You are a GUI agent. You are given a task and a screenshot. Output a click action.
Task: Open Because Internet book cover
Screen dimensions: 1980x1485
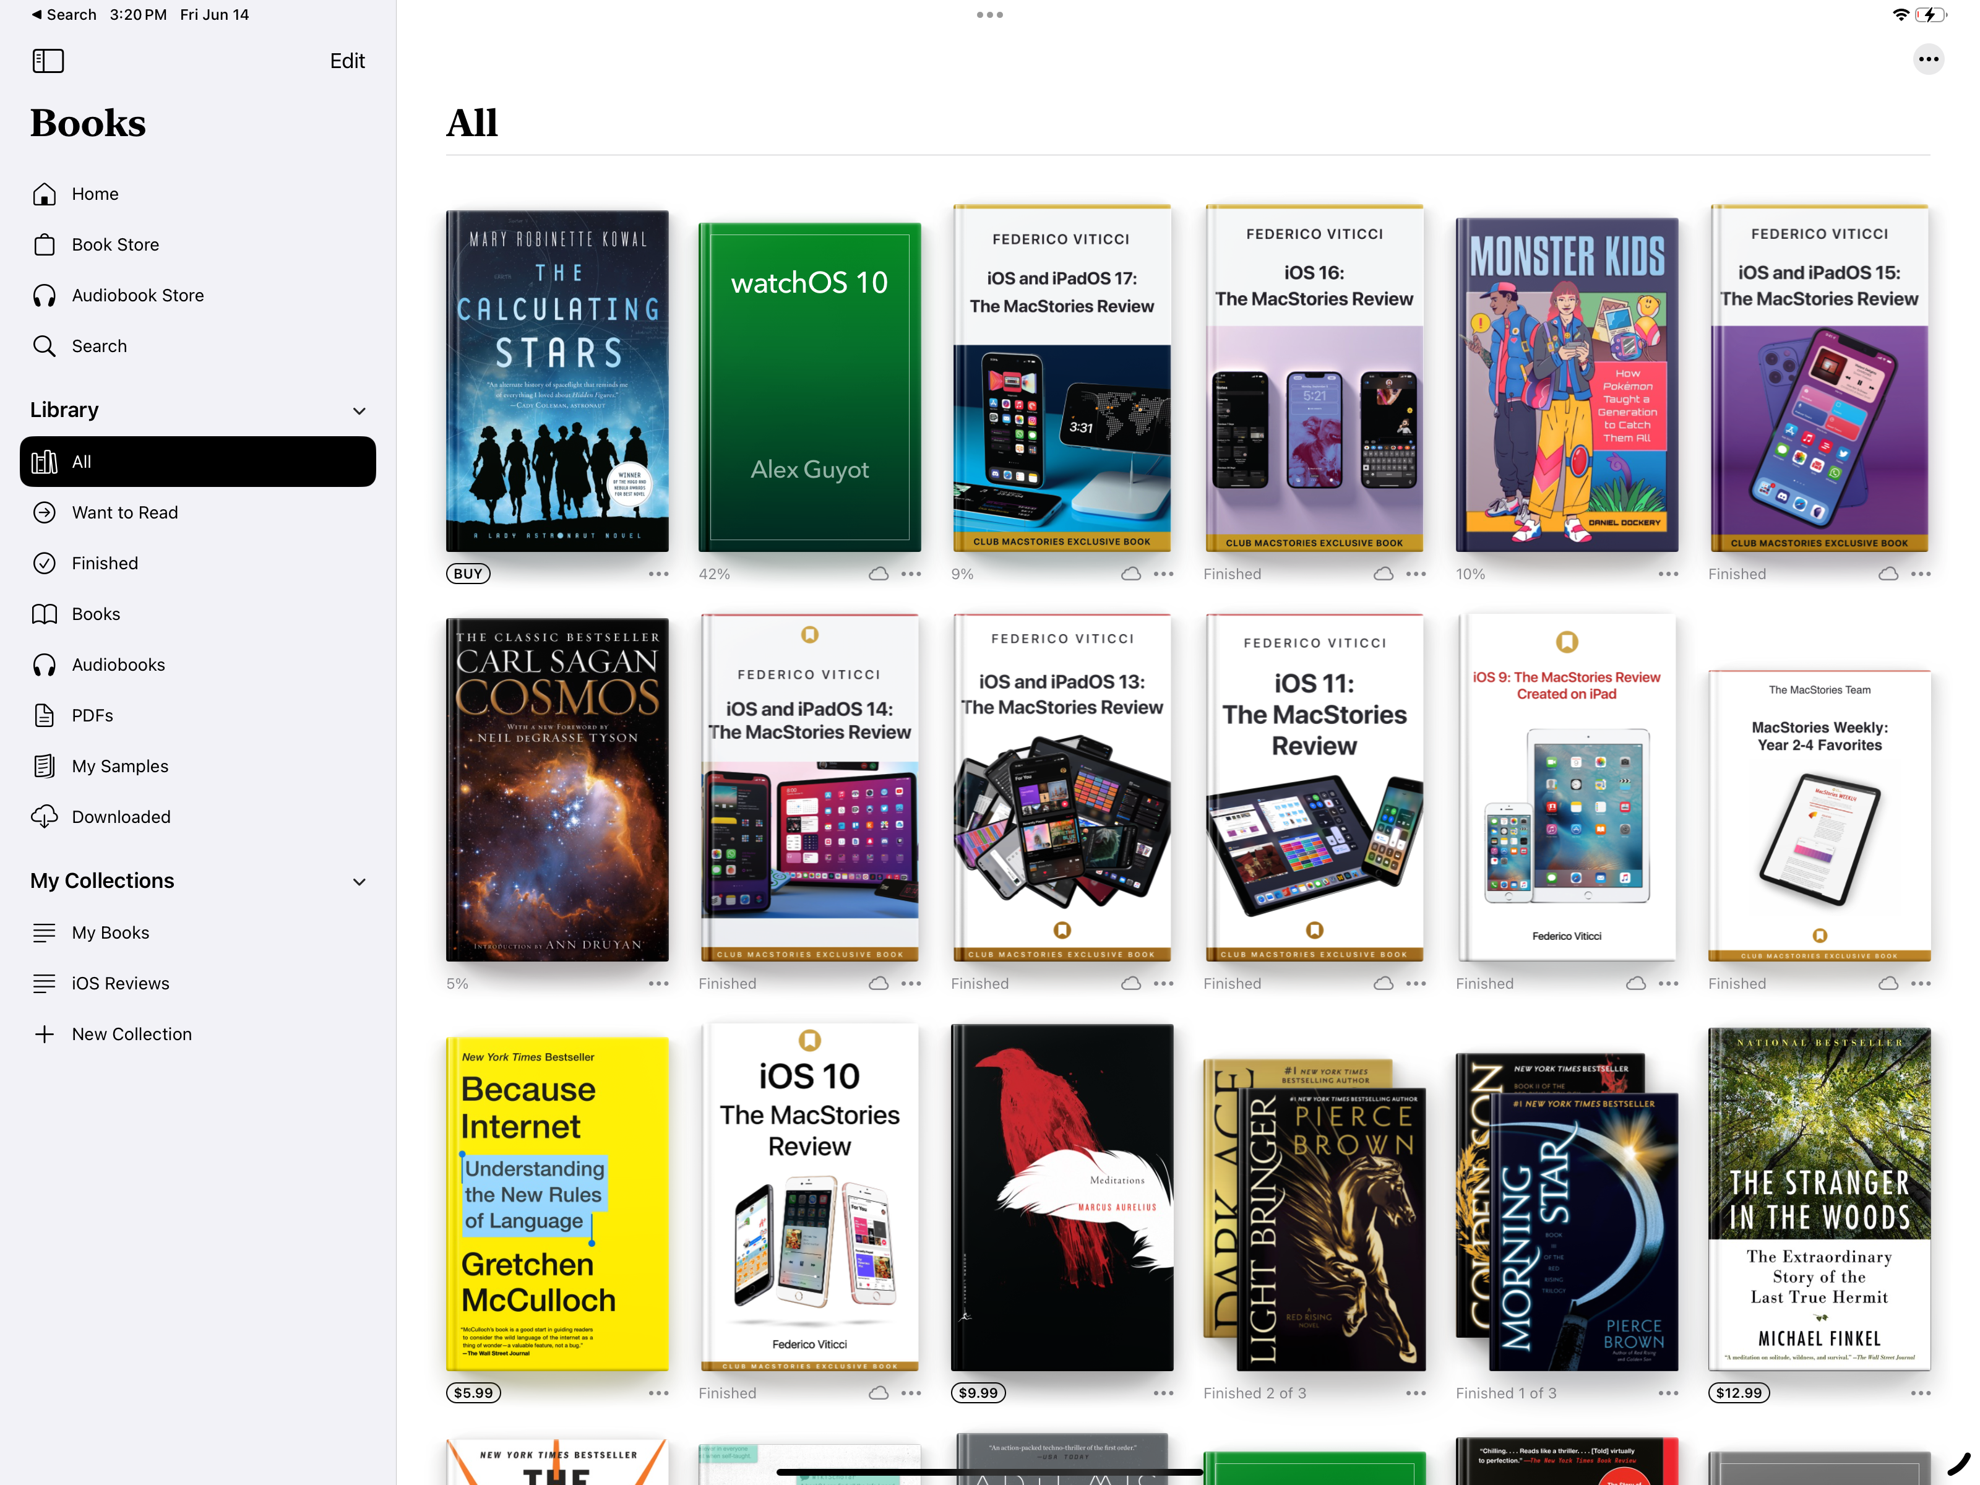tap(557, 1204)
